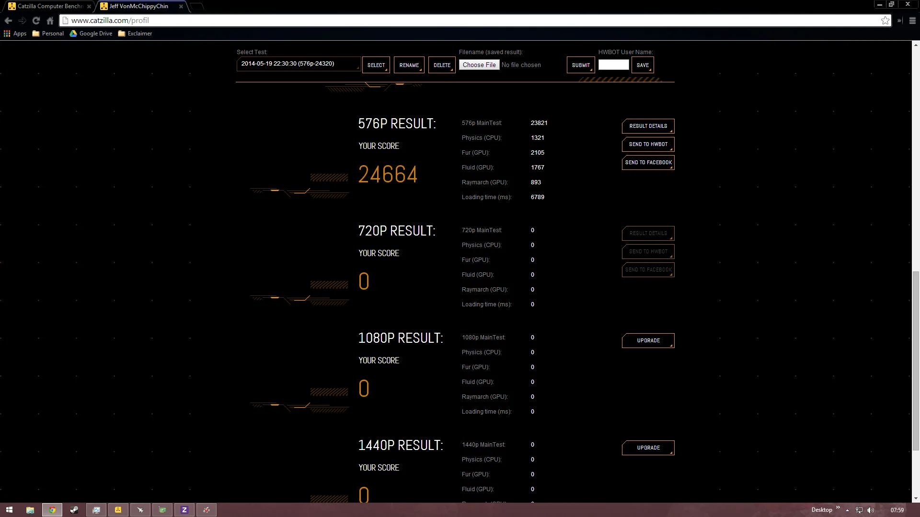The image size is (920, 517).
Task: Save the HWBOT user name
Action: [643, 65]
